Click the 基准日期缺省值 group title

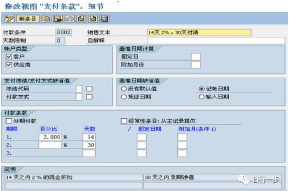click(x=139, y=81)
